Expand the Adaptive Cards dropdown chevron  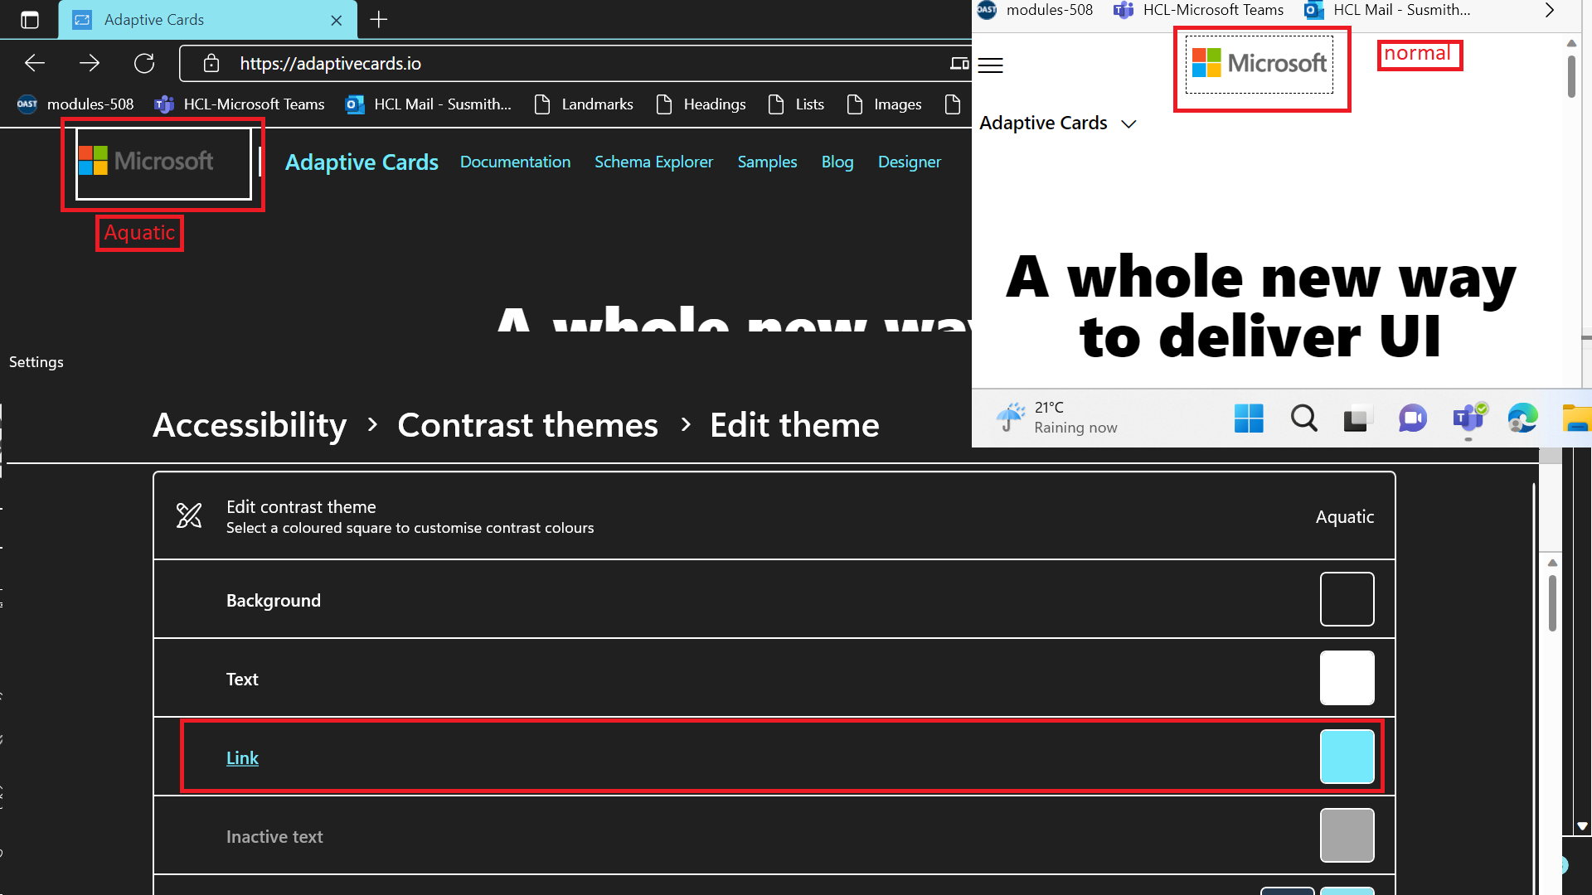tap(1128, 124)
